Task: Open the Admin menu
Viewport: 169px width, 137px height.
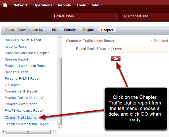Action: coord(97,5)
